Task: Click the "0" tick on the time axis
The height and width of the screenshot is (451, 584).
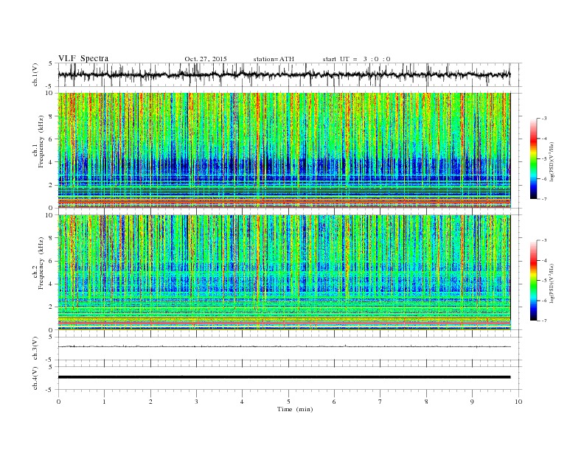Action: pos(58,402)
